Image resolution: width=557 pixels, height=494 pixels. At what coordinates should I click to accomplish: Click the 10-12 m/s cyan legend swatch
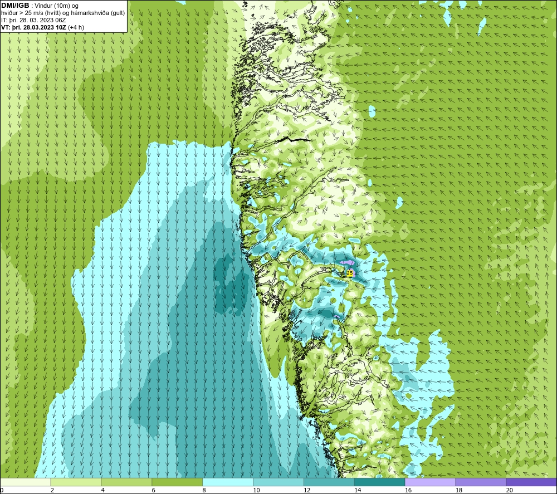pos(278,482)
